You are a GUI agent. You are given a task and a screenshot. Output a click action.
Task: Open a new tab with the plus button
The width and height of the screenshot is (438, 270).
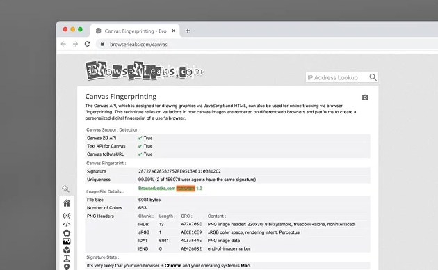pyautogui.click(x=188, y=31)
